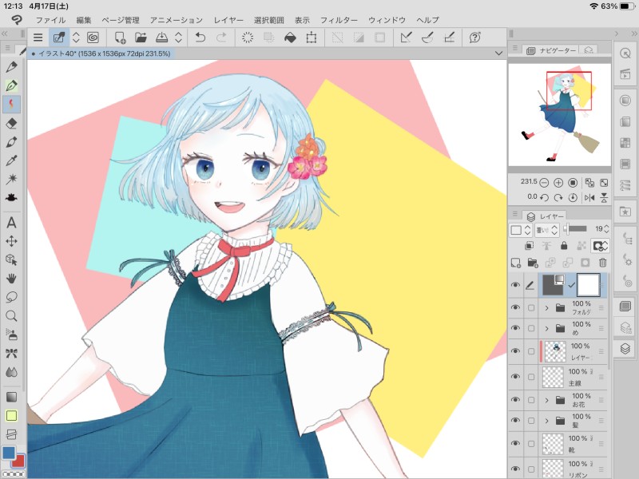Expand the お花 layer folder
639x479 pixels.
click(547, 400)
